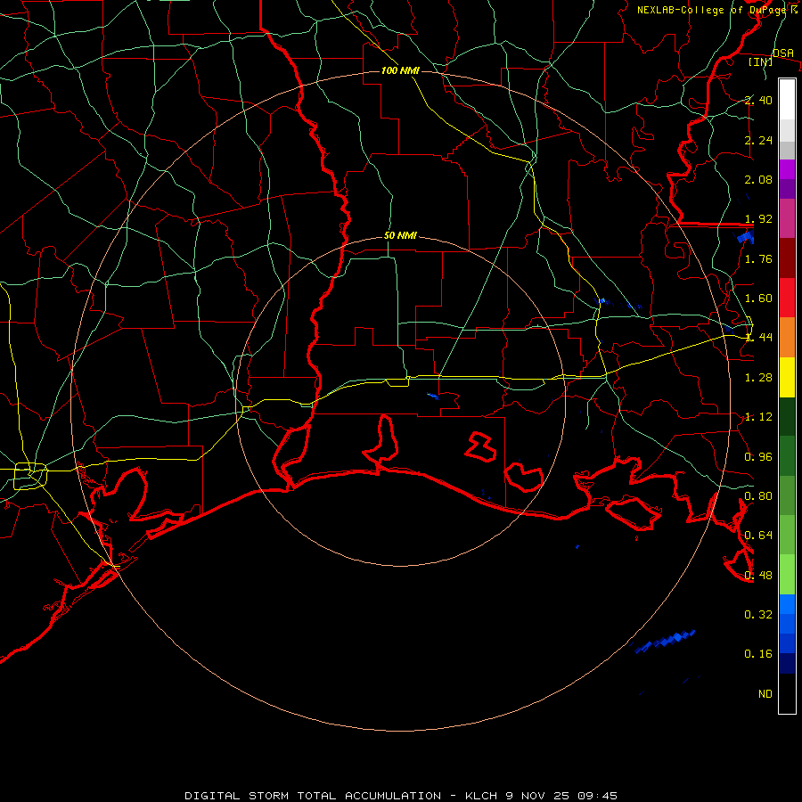Pick the orange legend swatch

(x=787, y=338)
